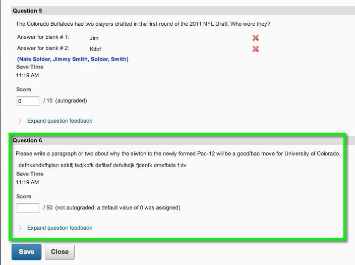Click the gibberish essay response under Question 6

coord(102,165)
